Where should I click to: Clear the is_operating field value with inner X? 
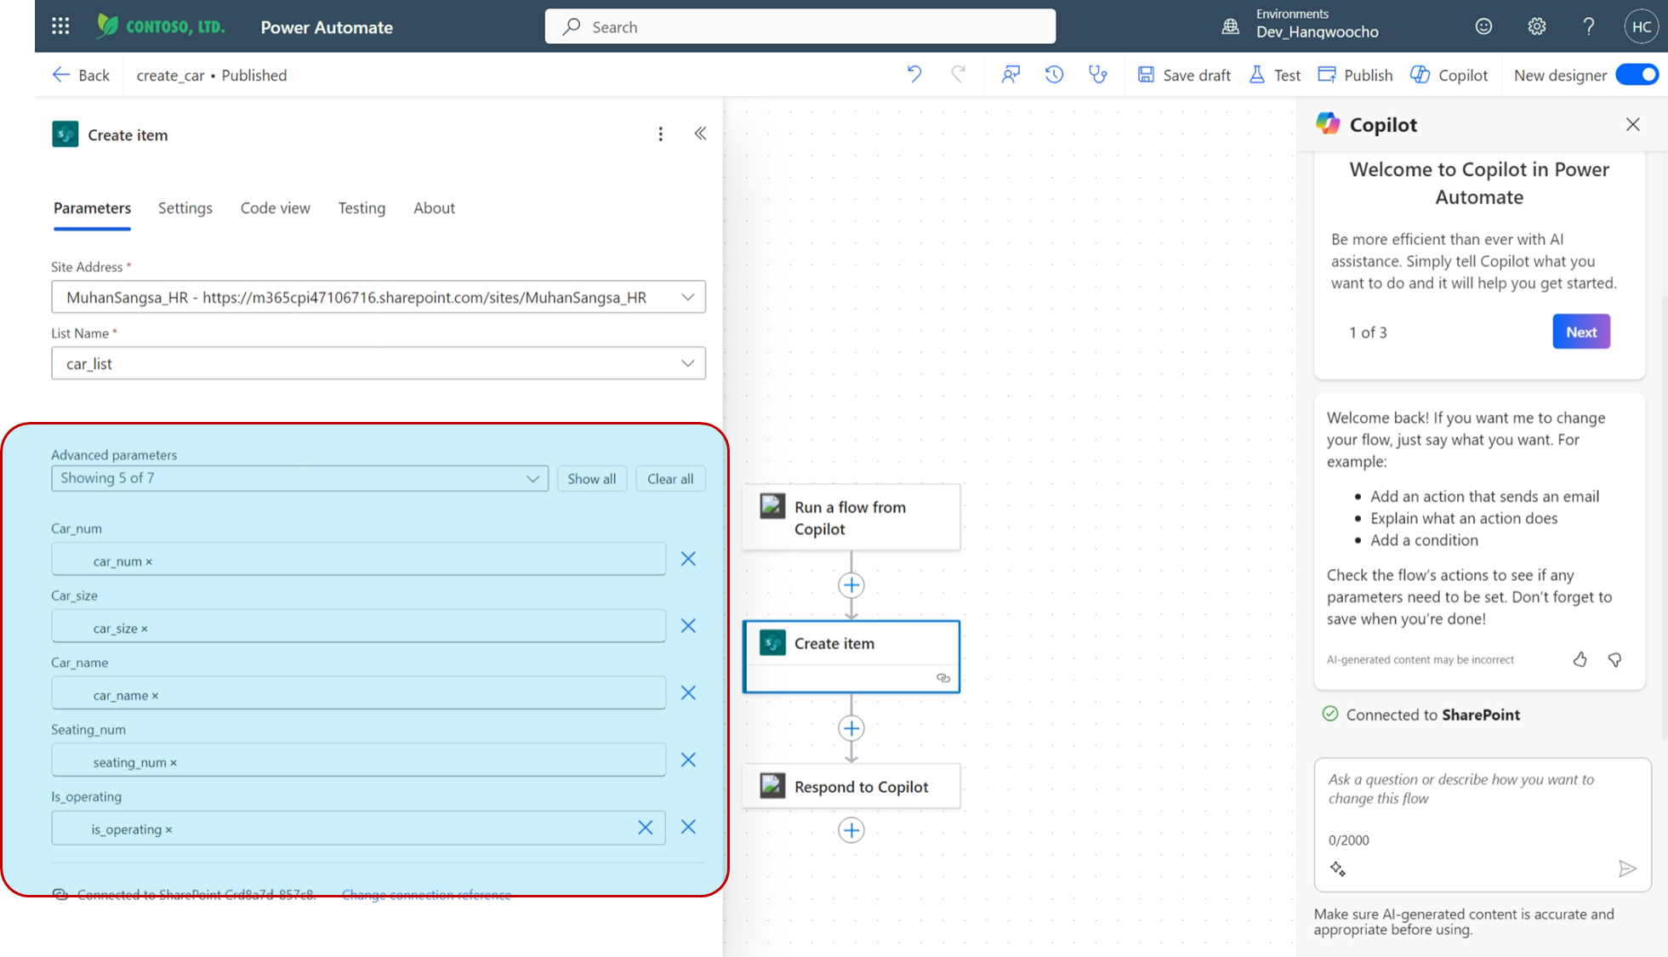point(646,828)
